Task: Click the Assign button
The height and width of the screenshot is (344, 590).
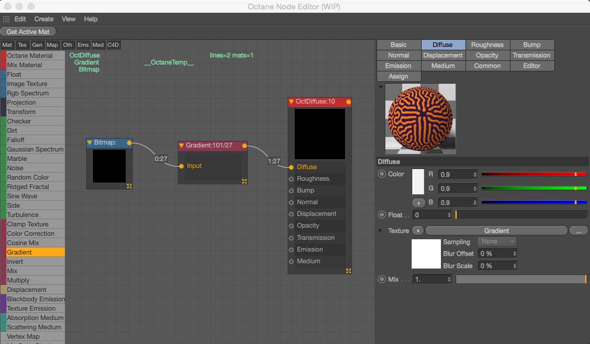Action: [x=398, y=77]
